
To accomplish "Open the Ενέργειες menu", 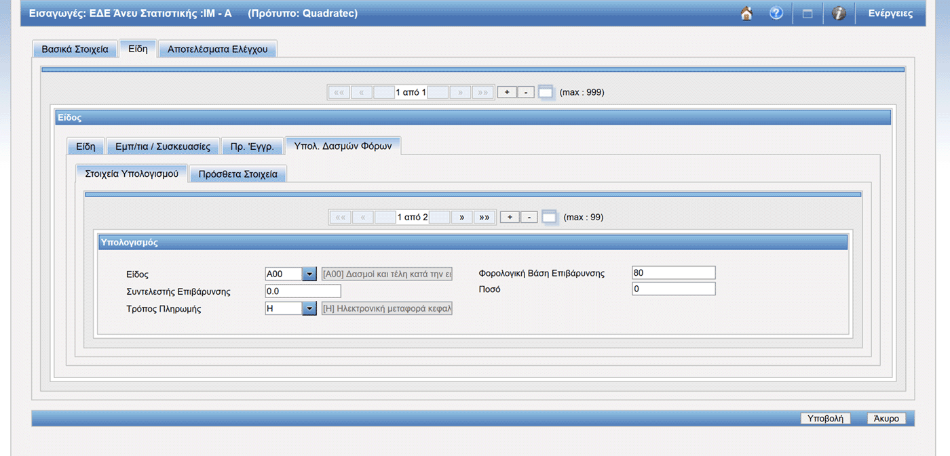I will [890, 14].
